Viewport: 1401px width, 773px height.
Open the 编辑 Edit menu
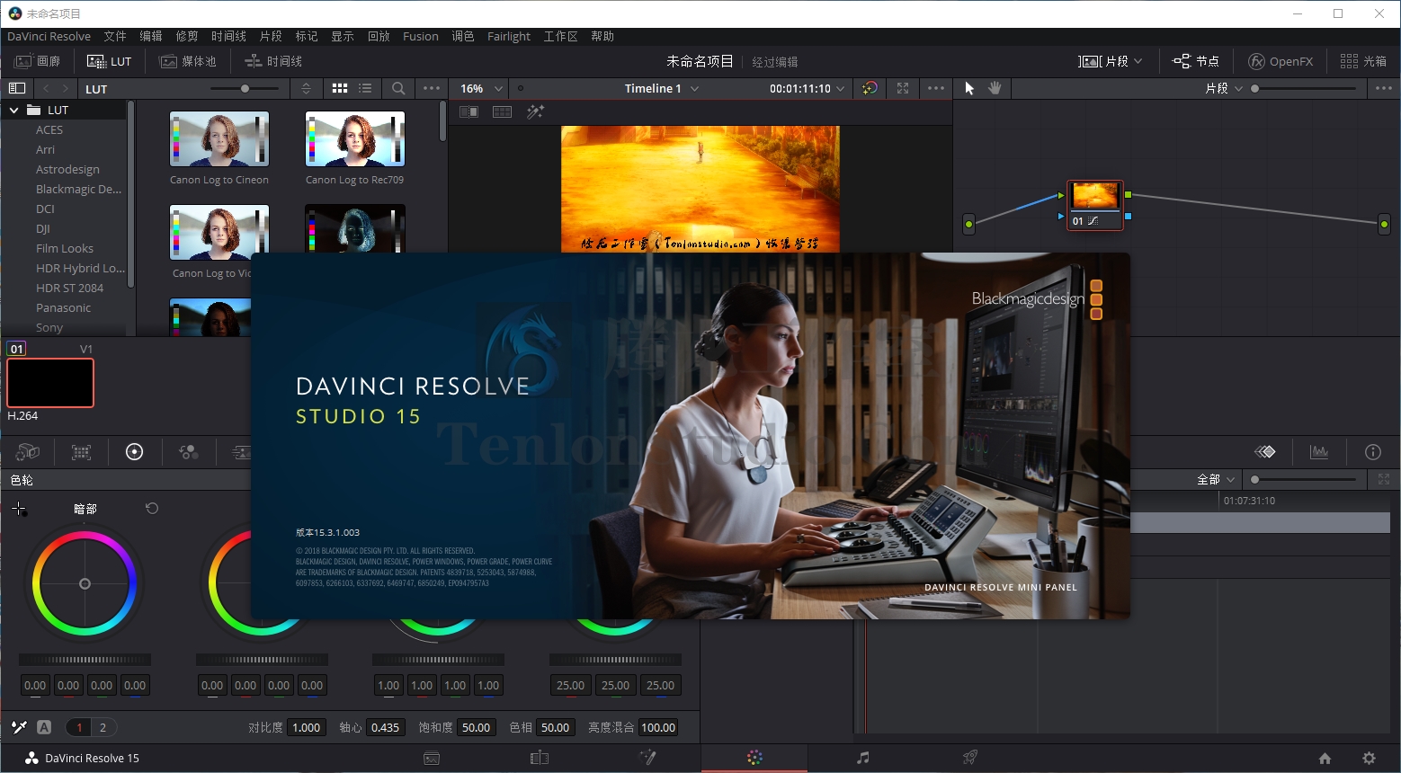(x=151, y=36)
